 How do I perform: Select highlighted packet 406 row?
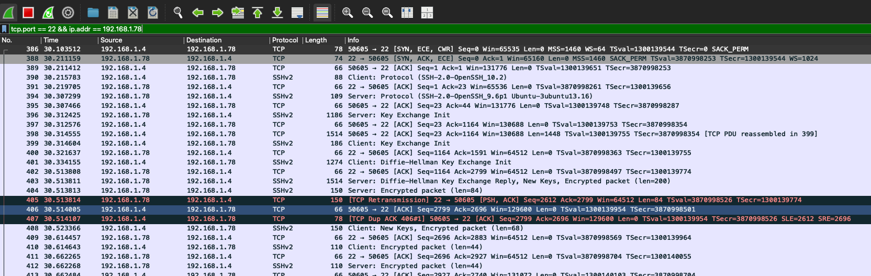(x=435, y=209)
